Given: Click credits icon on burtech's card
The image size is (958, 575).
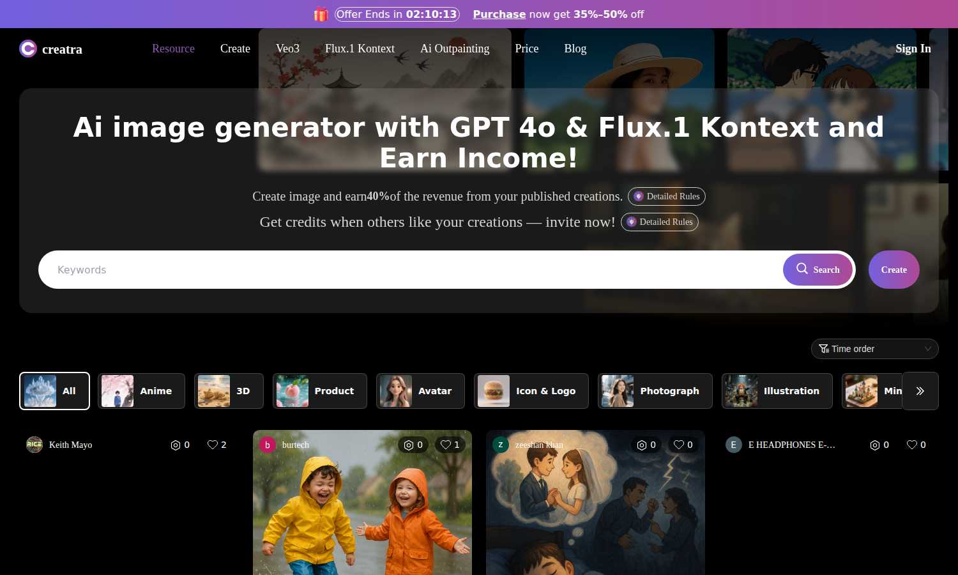Looking at the screenshot, I should tap(409, 445).
